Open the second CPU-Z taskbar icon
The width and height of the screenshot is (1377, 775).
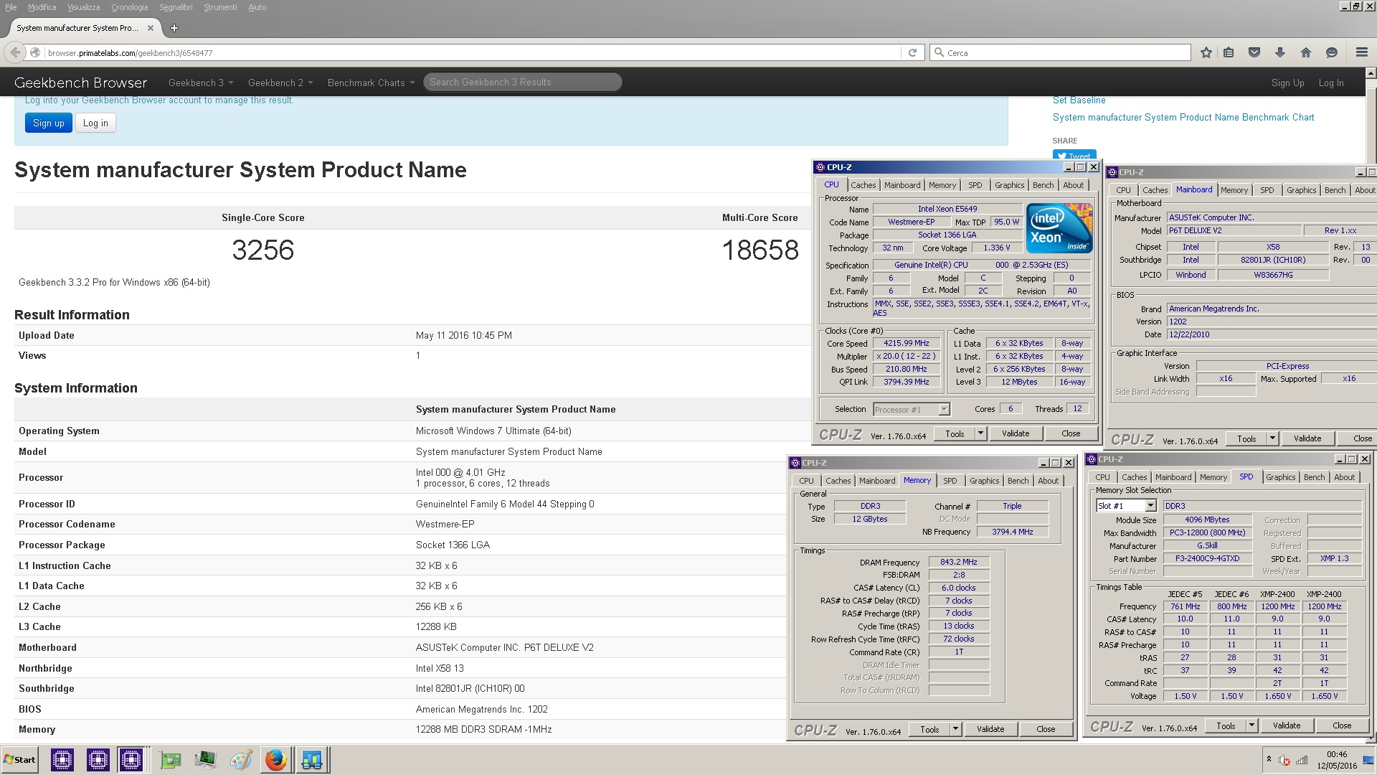coord(98,759)
